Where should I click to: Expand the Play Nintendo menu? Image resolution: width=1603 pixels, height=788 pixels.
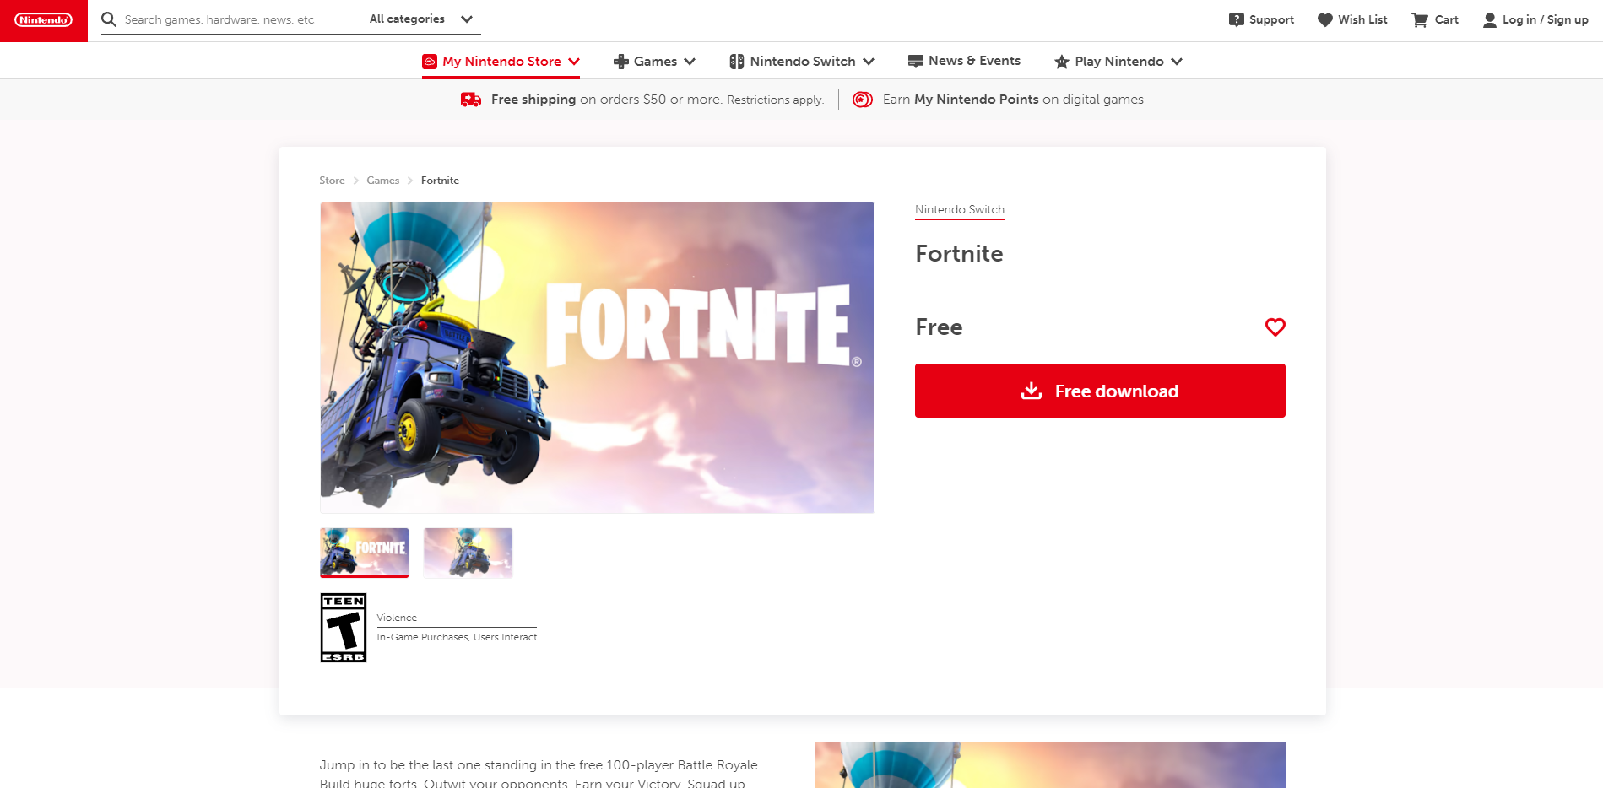(1118, 62)
